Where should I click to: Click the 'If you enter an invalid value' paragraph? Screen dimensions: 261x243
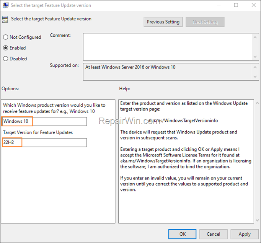coord(184,184)
